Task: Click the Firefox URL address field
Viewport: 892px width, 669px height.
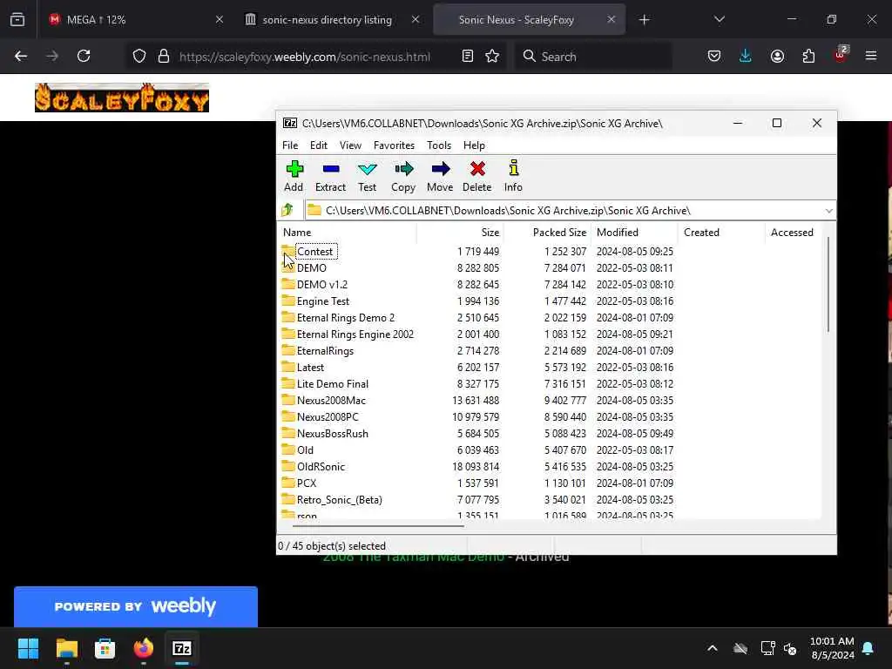Action: [x=304, y=57]
